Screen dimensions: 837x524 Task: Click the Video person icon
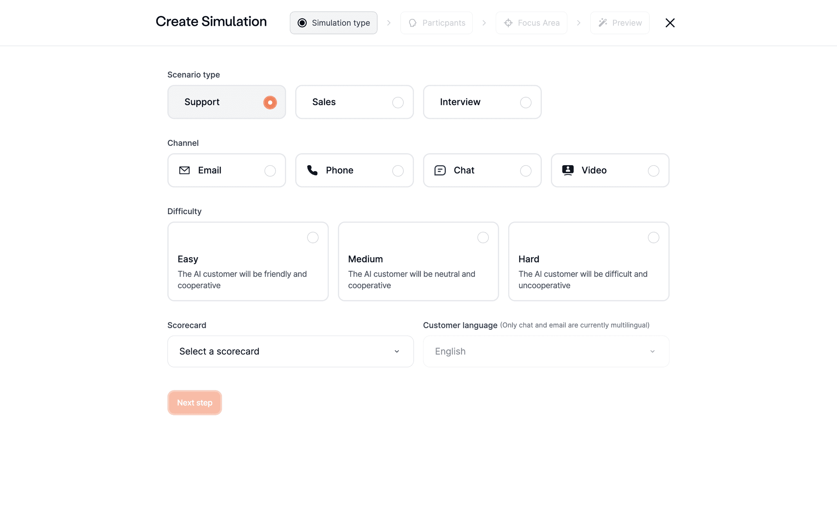tap(568, 170)
